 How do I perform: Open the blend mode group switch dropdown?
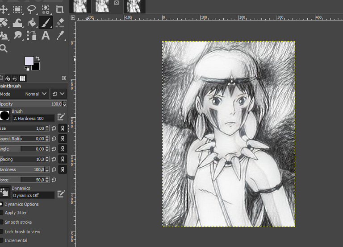click(x=59, y=94)
